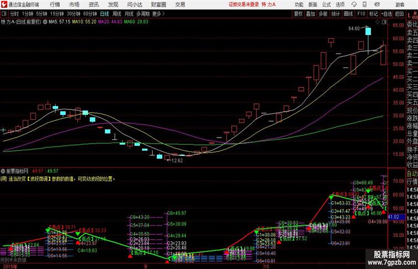This screenshot has width=418, height=269.
Task: Click the 标记 toolbar button
Action: (373, 14)
